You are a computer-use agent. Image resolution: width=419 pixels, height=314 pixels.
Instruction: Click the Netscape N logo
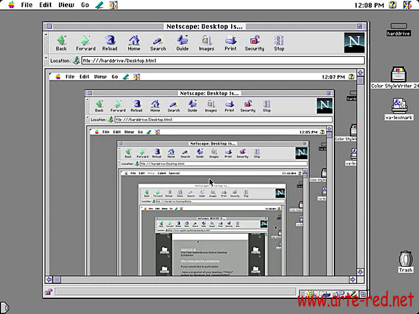tap(354, 43)
